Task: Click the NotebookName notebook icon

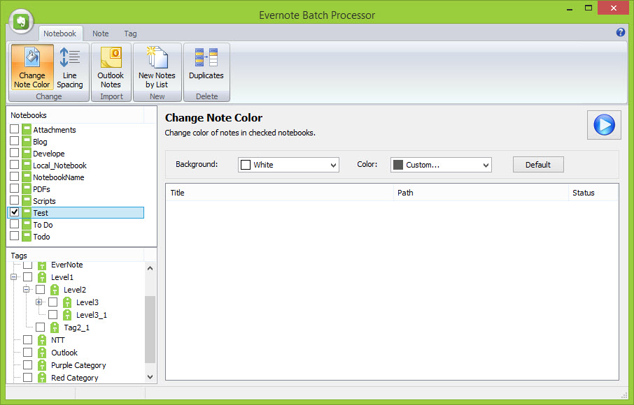Action: pyautogui.click(x=27, y=177)
